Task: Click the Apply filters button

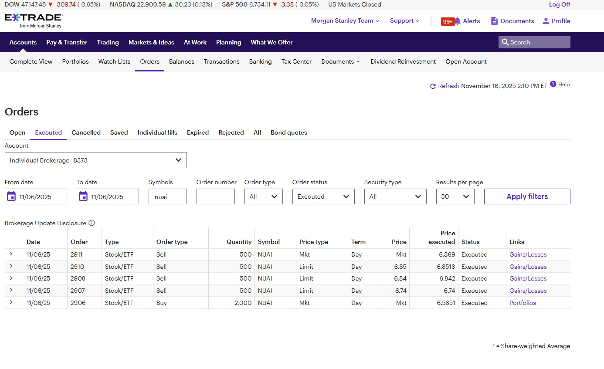Action: tap(527, 196)
